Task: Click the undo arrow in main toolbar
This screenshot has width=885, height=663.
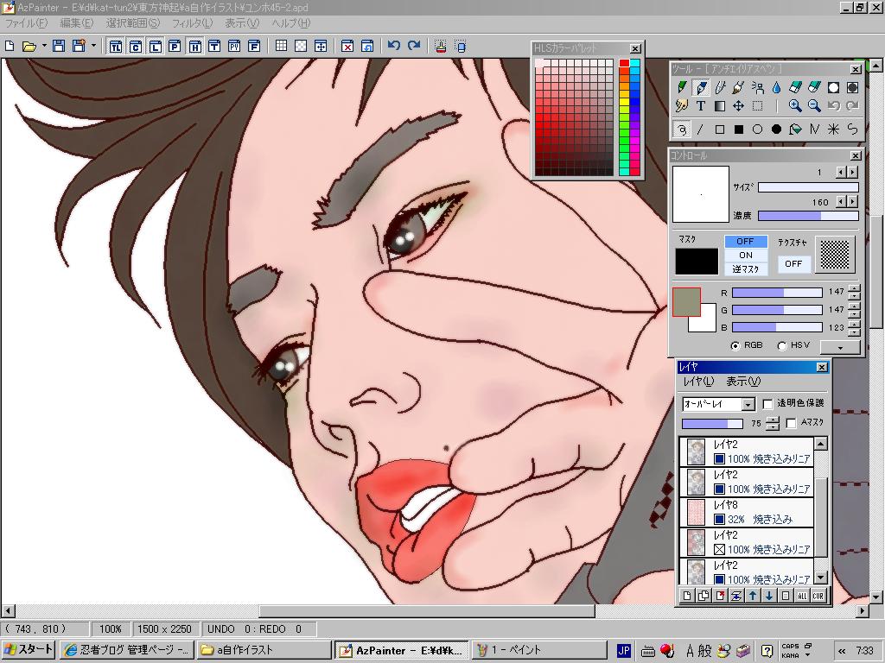Action: [394, 46]
